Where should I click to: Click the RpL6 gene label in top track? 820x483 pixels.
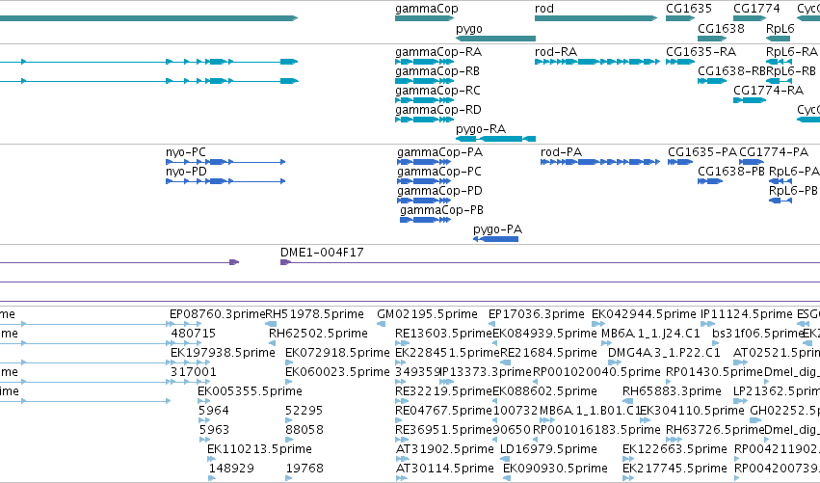[780, 28]
